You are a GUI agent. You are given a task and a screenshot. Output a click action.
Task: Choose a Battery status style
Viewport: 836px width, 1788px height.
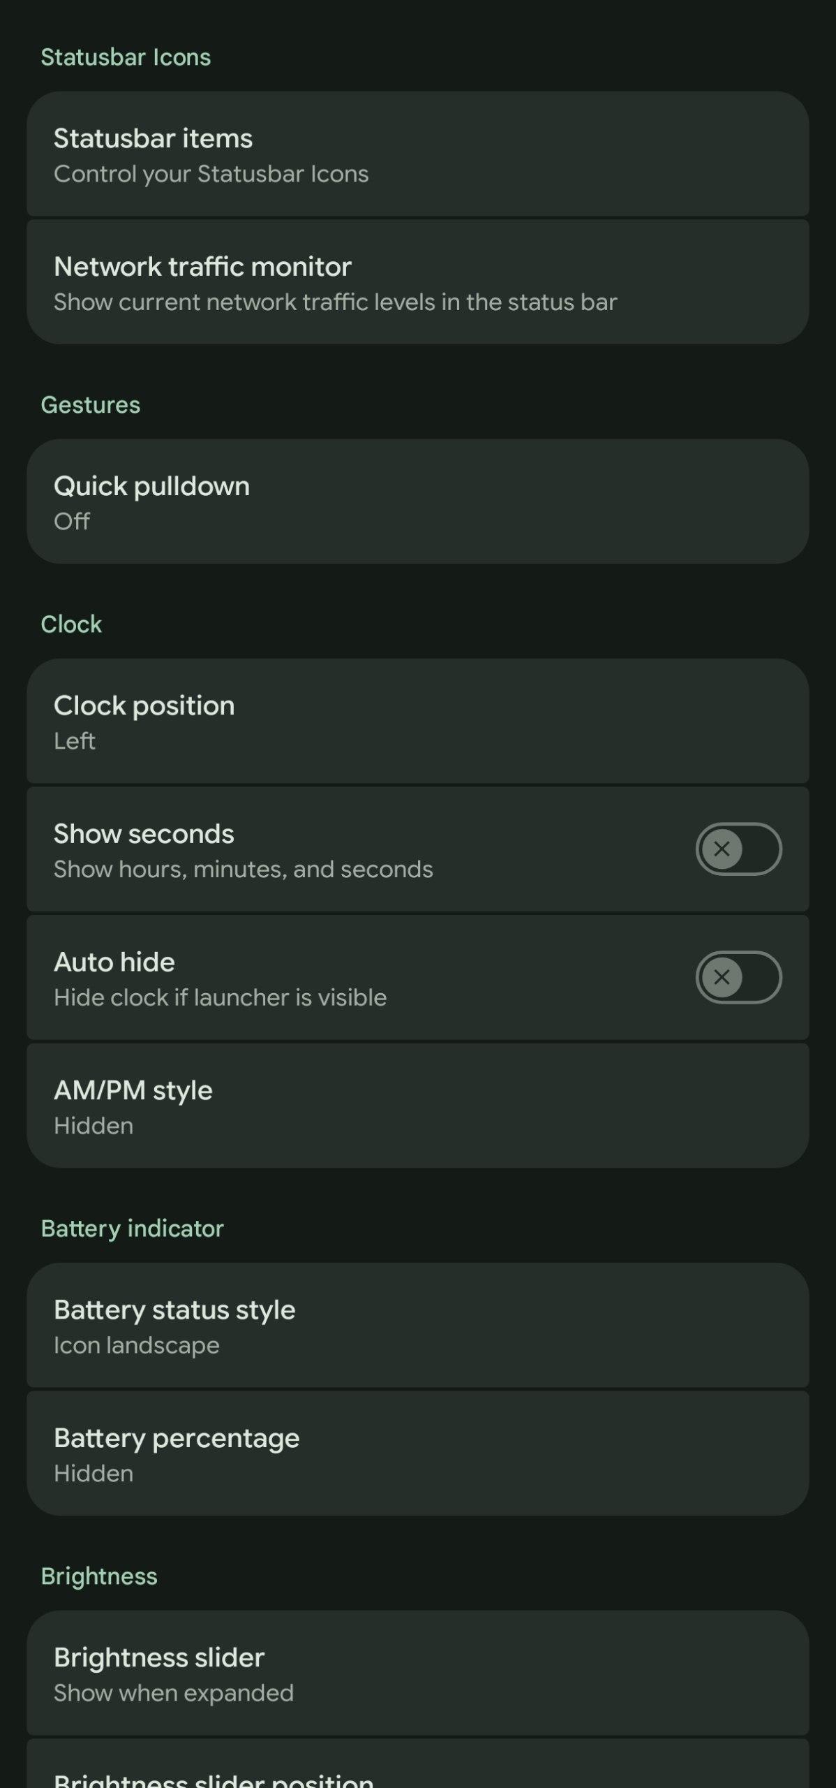tap(417, 1326)
